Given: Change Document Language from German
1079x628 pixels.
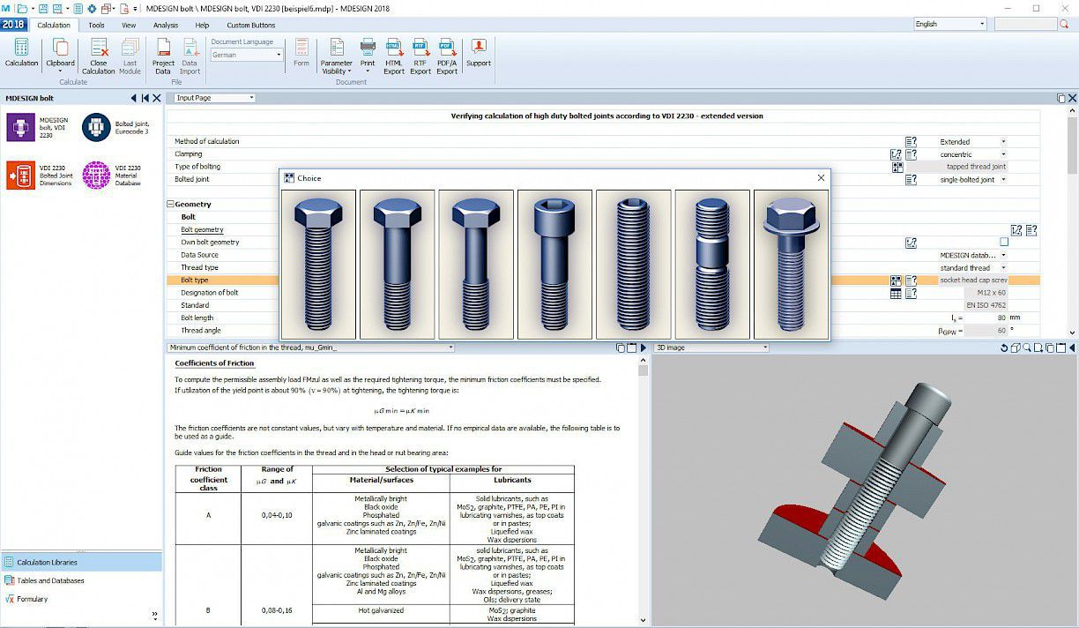Looking at the screenshot, I should click(279, 55).
